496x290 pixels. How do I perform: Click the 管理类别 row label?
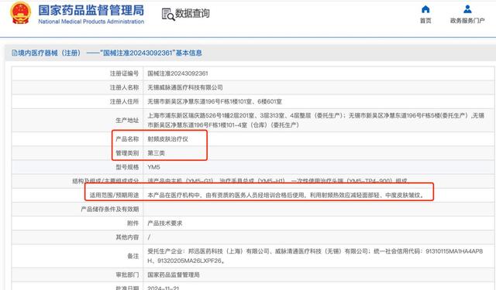pos(127,153)
